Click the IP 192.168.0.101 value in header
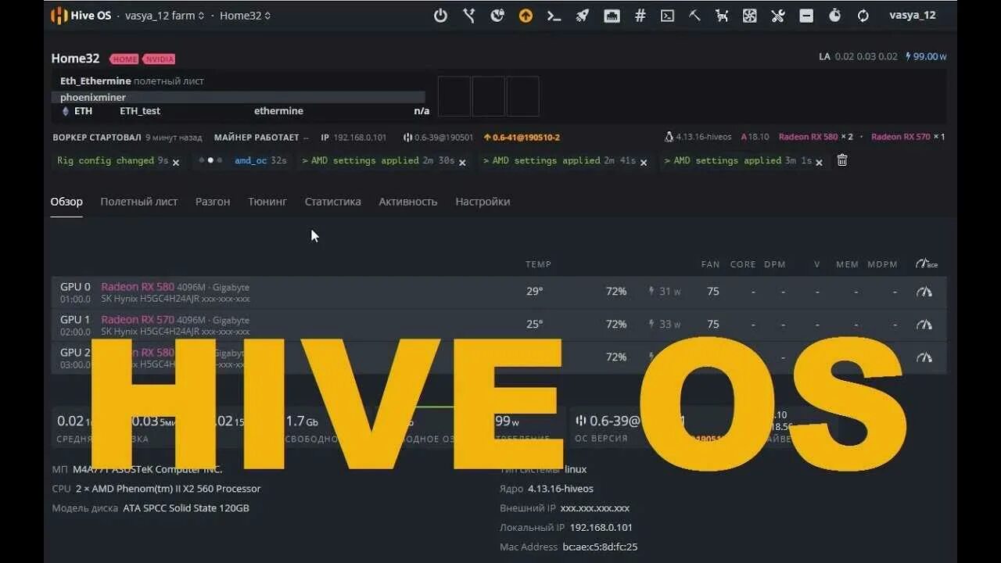Image resolution: width=1001 pixels, height=563 pixels. pos(360,138)
